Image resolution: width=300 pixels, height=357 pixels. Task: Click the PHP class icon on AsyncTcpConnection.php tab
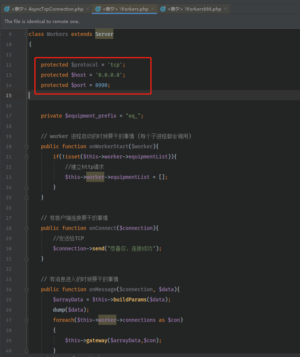(x=7, y=9)
